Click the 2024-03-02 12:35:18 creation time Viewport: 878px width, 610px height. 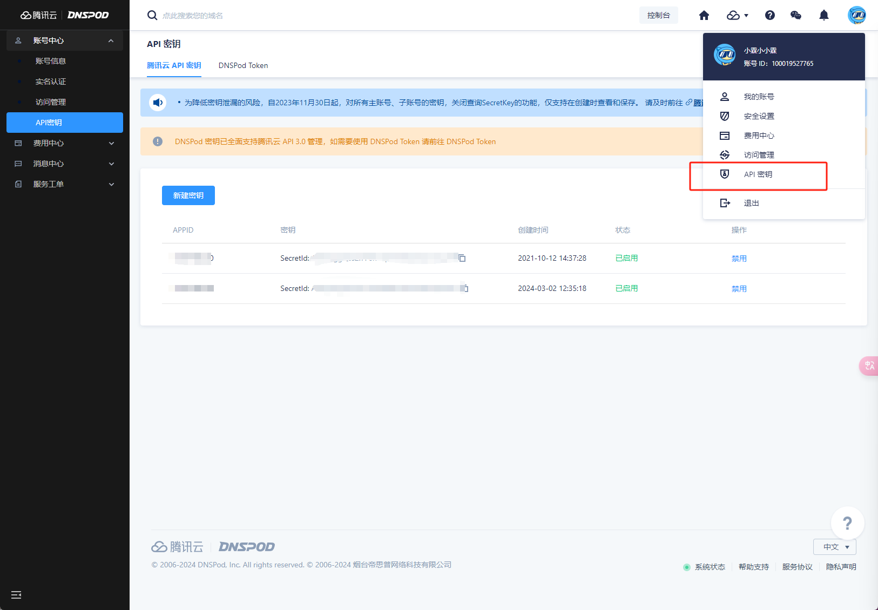pyautogui.click(x=552, y=288)
